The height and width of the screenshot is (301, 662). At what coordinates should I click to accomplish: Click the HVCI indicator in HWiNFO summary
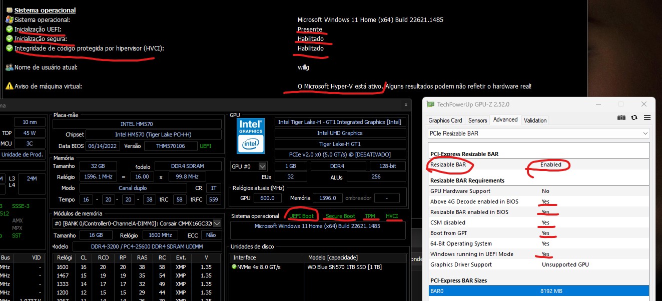coord(392,216)
